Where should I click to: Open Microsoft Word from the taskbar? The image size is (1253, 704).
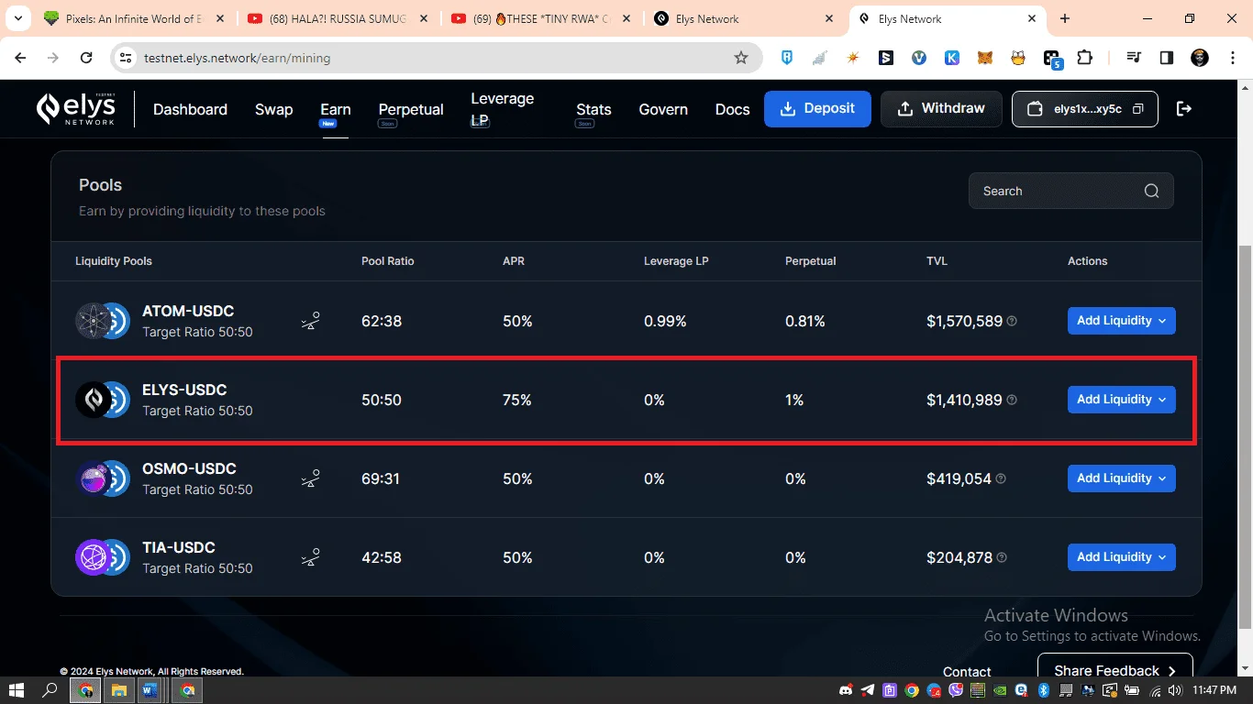click(151, 689)
